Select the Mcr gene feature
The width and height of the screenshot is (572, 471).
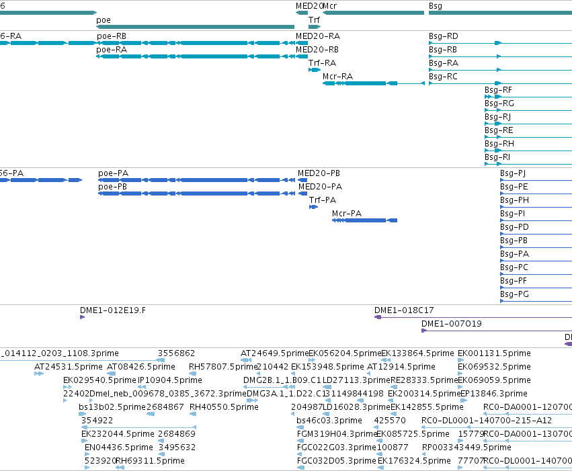(x=374, y=13)
